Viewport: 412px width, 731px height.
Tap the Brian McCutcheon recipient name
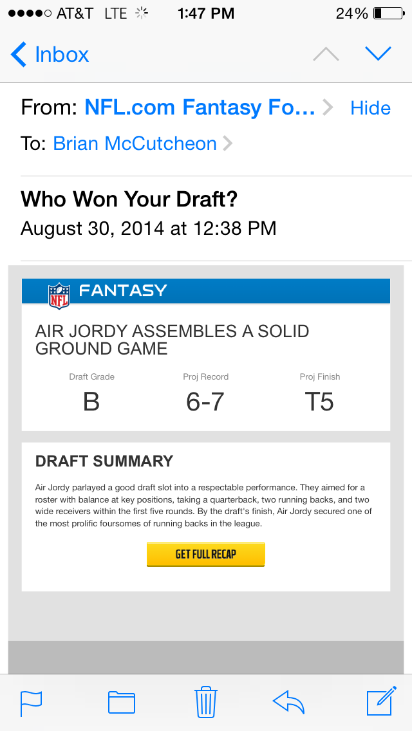coord(135,143)
